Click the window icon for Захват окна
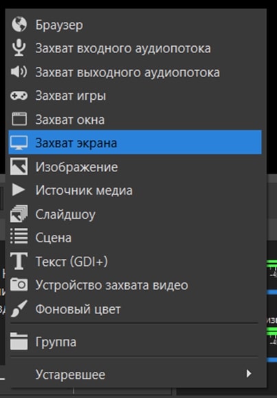The image size is (277, 398). [19, 119]
